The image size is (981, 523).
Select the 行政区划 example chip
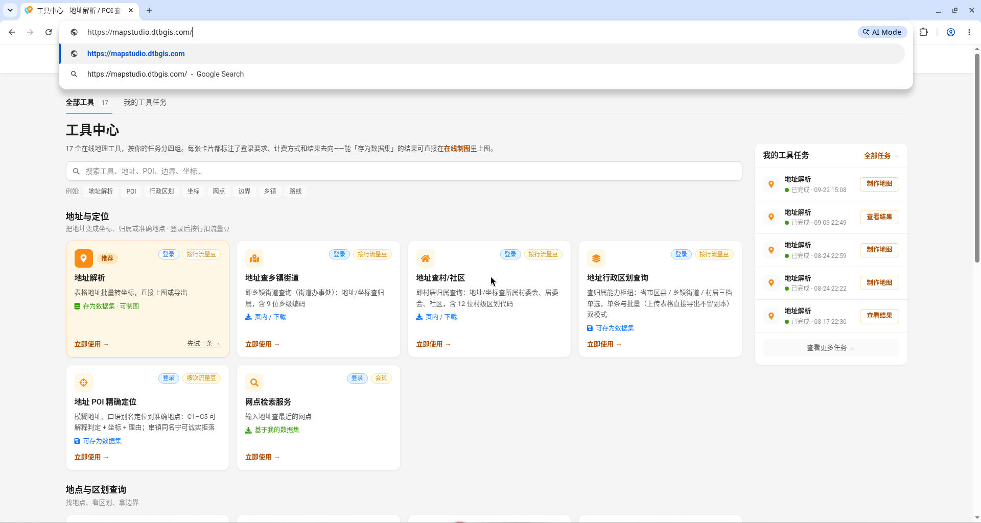point(161,191)
